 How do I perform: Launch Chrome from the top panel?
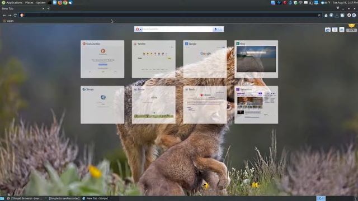click(x=65, y=2)
